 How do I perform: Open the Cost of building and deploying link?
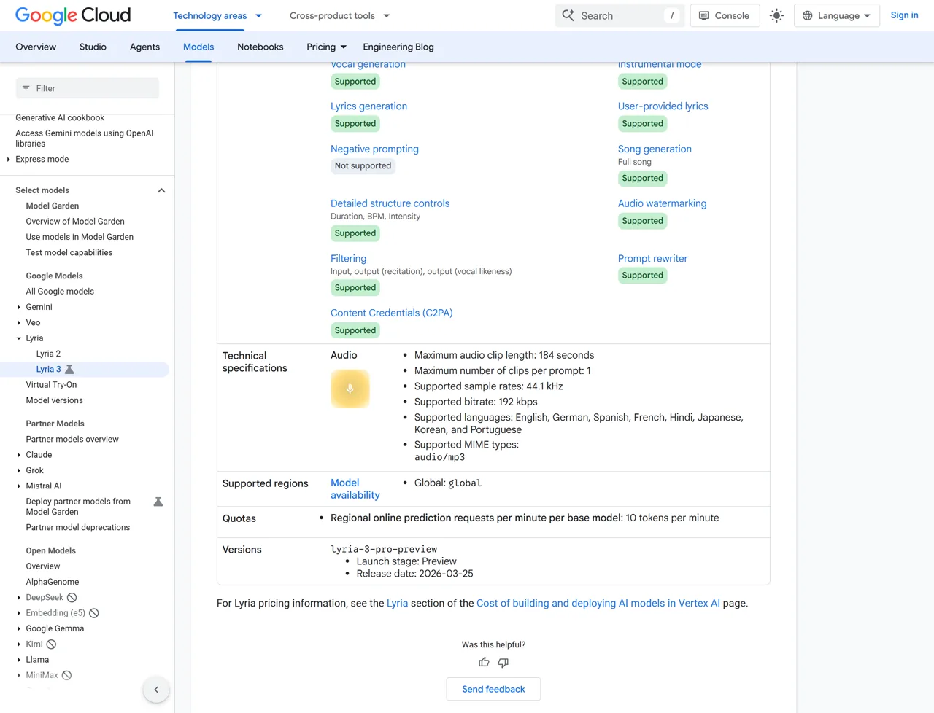click(598, 604)
